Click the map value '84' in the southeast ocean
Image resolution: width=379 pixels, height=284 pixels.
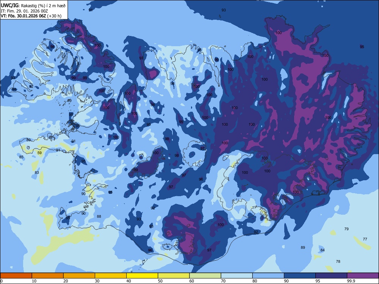(323, 250)
